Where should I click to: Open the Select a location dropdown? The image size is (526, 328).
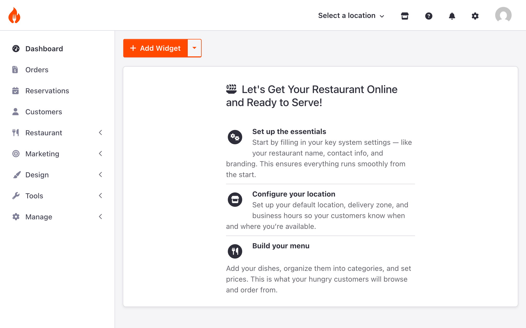click(x=351, y=16)
